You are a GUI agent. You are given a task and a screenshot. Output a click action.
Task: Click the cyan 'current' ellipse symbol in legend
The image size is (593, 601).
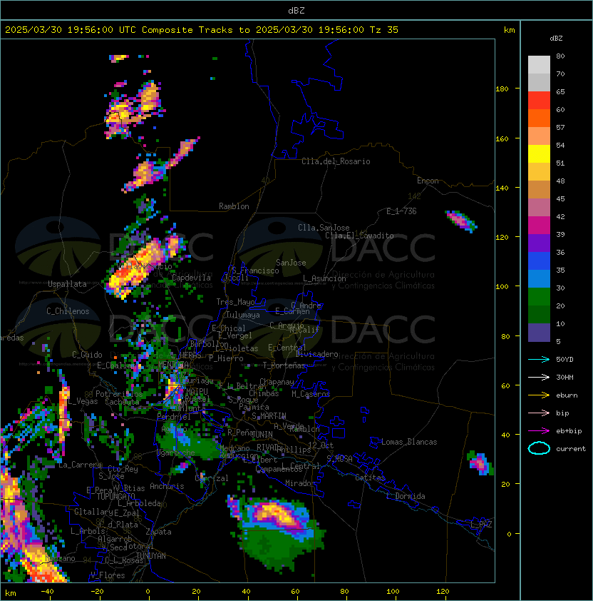pos(539,448)
